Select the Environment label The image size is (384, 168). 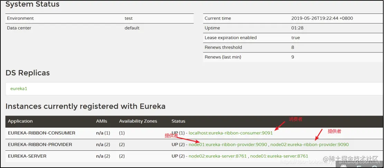coord(20,18)
